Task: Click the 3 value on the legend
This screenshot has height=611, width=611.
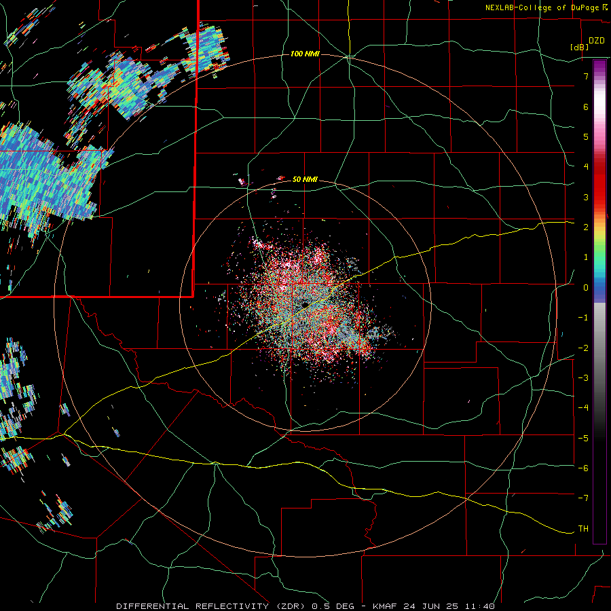Action: [586, 197]
